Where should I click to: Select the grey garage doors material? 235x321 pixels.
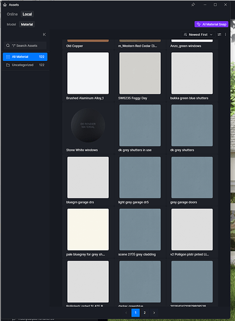[192, 177]
